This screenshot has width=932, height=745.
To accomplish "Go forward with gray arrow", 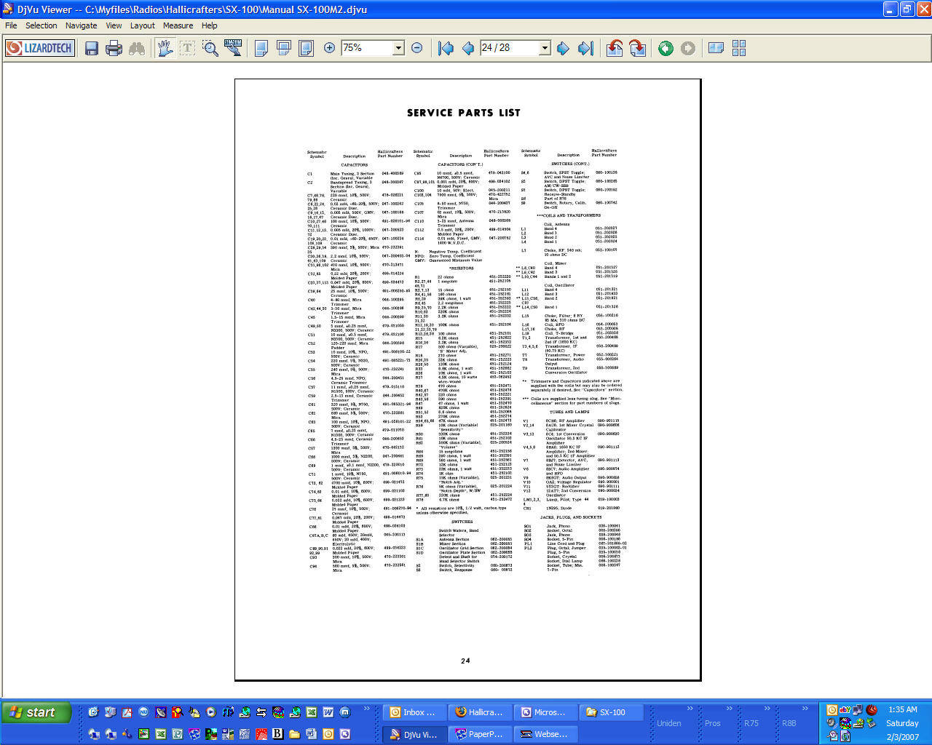I will (x=688, y=48).
